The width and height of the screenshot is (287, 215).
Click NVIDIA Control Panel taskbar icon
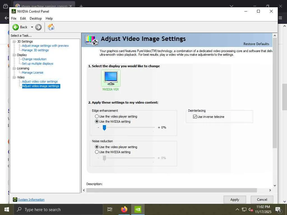coord(138,209)
